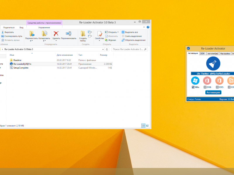234x175 pixels.
Task: Click the Статус: Готов status text in Re-Loader
Action: point(194,99)
